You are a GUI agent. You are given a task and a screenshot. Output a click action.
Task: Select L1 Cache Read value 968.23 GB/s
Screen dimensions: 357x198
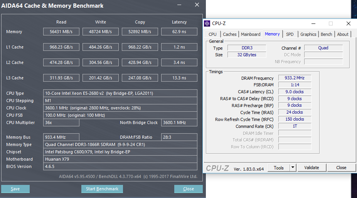pos(61,47)
